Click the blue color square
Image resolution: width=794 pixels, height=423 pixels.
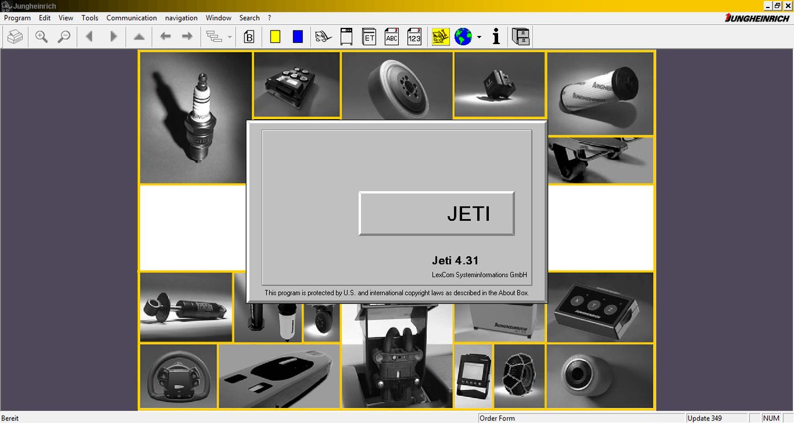point(298,37)
